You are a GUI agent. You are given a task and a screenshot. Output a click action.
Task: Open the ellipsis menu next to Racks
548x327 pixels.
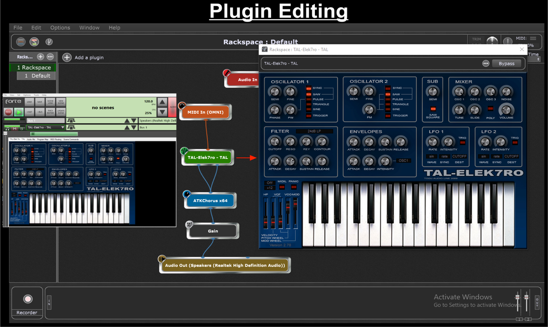50,56
